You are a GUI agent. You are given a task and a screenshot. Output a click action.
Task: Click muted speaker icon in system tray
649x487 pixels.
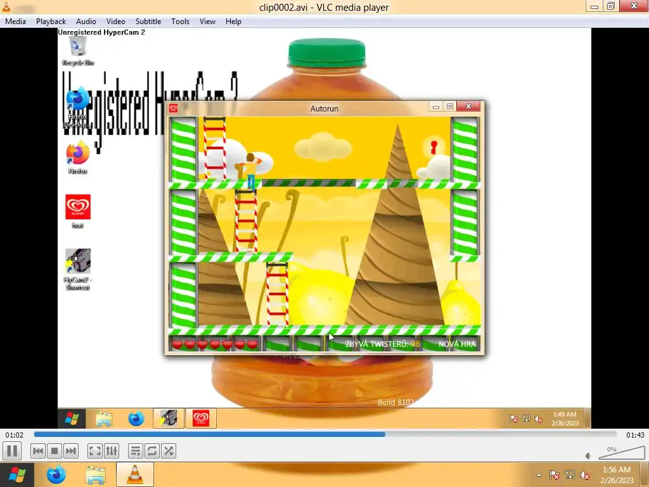[x=585, y=475]
